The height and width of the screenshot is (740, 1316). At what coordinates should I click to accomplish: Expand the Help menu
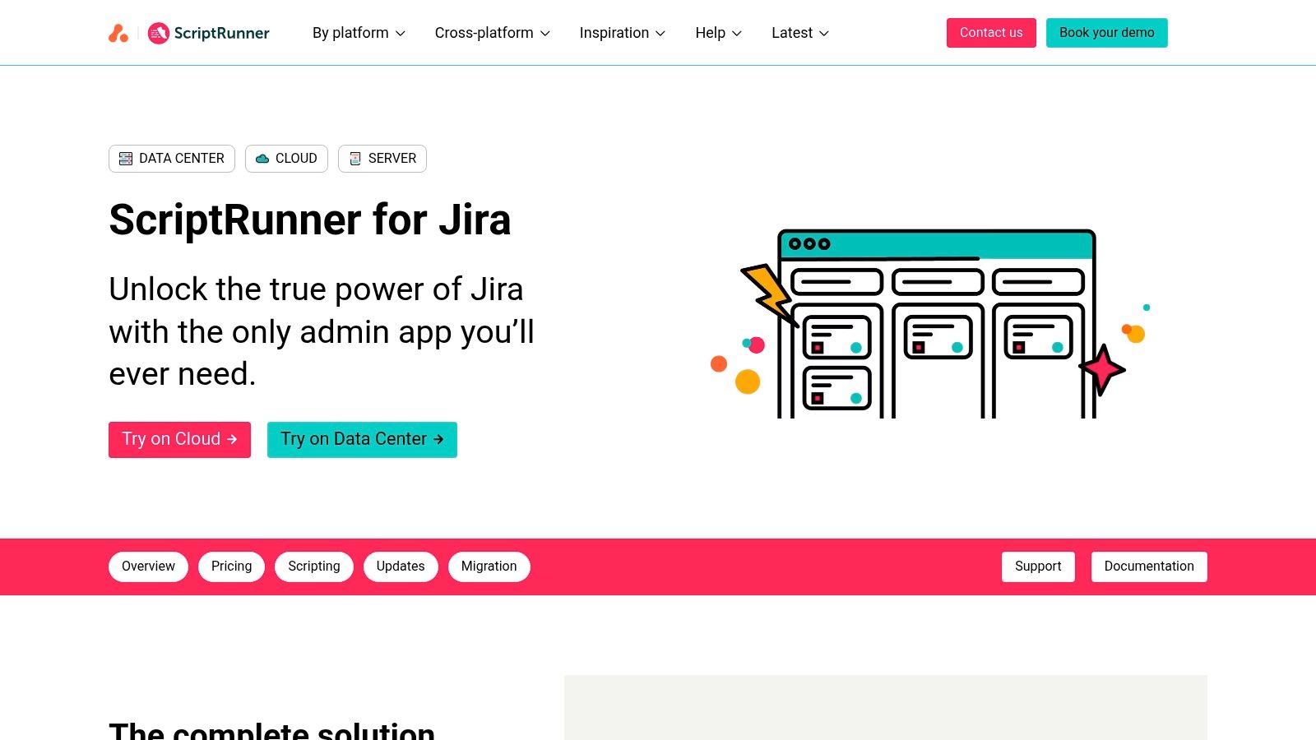point(717,33)
